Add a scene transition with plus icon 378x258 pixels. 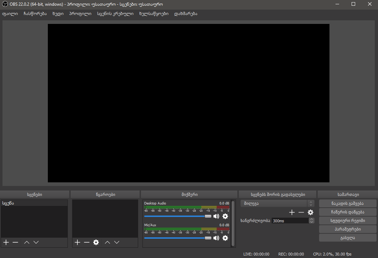(292, 212)
